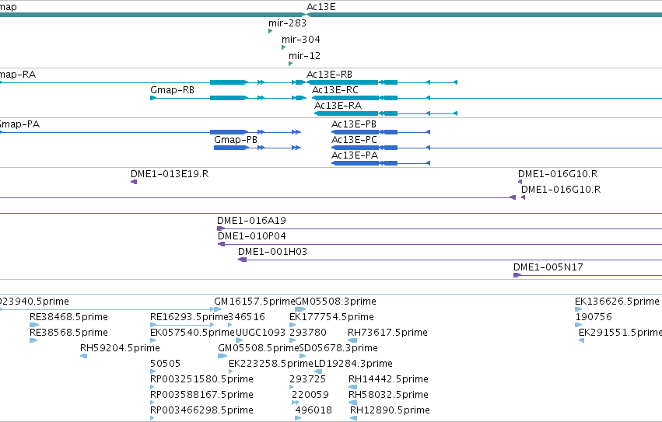This screenshot has height=422, width=662.
Task: Click the mir-283 gene glyph
Action: point(270,31)
